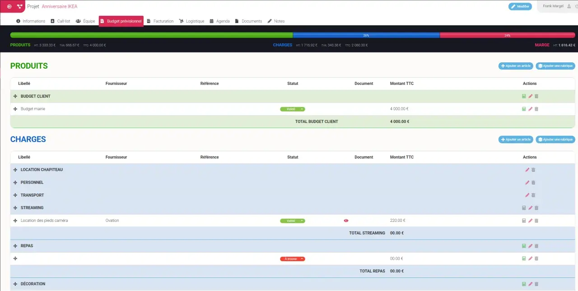Click Ajouter une rubrique in CHARGES section
This screenshot has width=578, height=291.
555,140
